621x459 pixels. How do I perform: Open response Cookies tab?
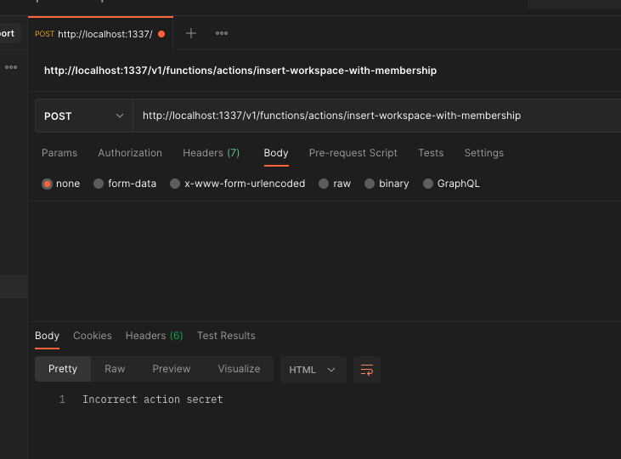point(93,336)
